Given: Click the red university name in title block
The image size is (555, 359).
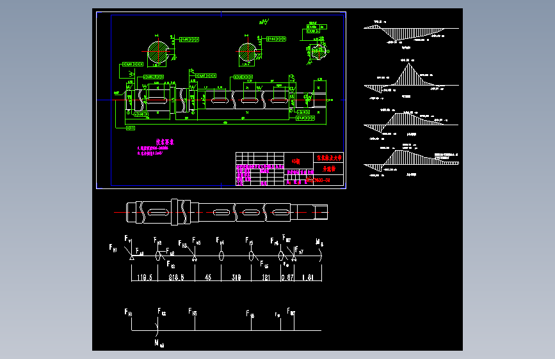Looking at the screenshot, I should coord(329,158).
